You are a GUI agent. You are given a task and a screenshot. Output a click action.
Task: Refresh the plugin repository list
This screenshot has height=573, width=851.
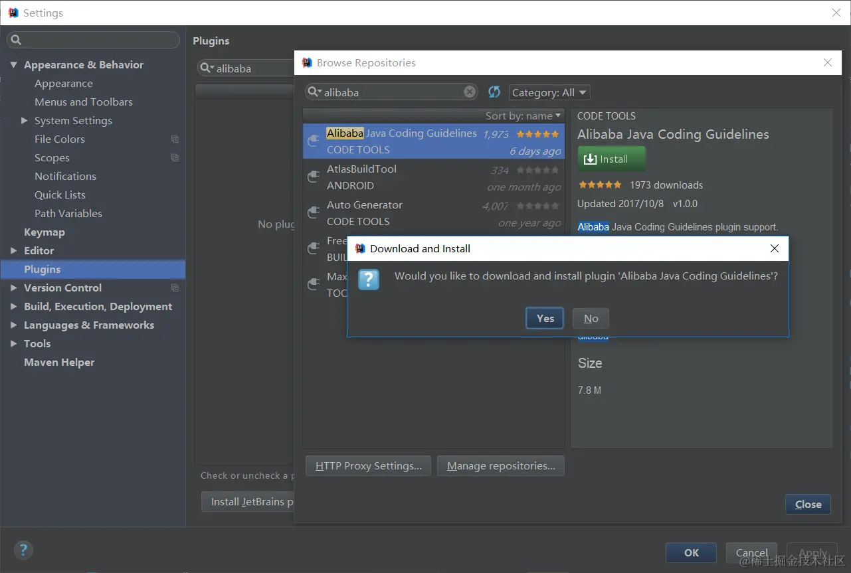(x=494, y=92)
